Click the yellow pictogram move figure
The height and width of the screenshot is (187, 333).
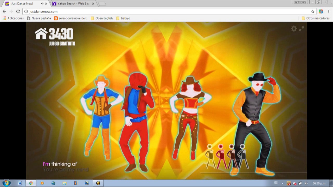[210, 156]
